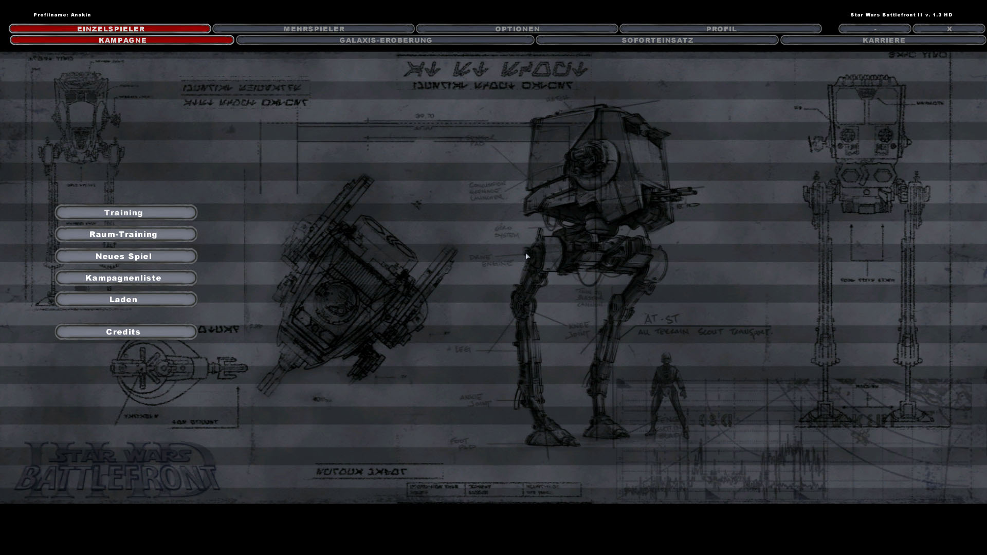Switch to the Mehrspieler tab
Screen dimensions: 987x555
pyautogui.click(x=314, y=29)
